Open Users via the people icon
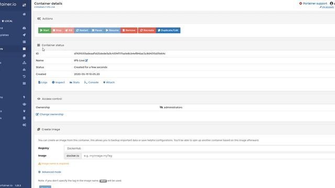 (24, 104)
